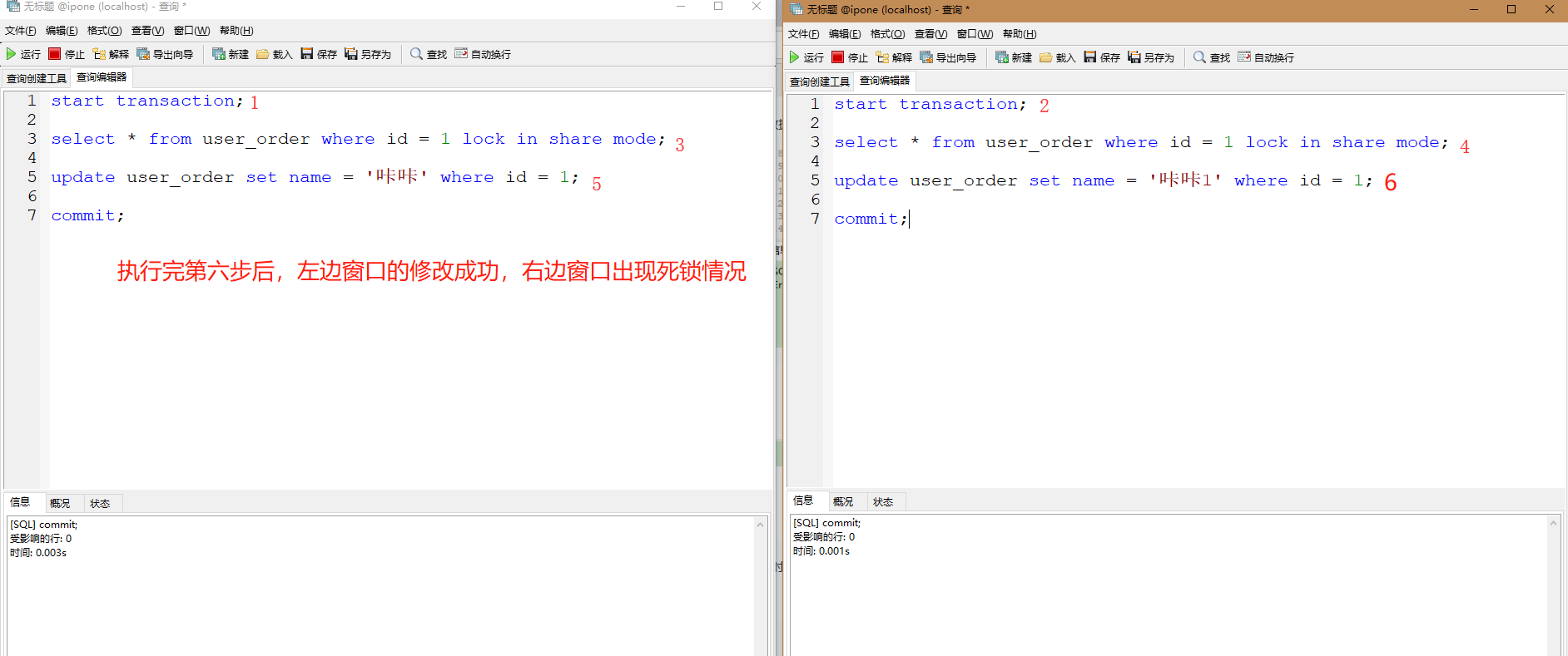The height and width of the screenshot is (656, 1568).
Task: Maximize the right query window
Action: (1511, 9)
